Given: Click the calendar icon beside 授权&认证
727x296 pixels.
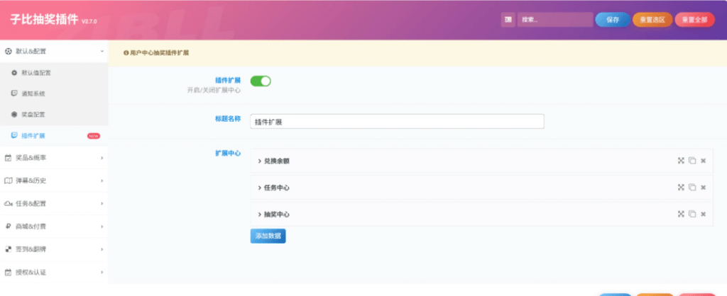Looking at the screenshot, I should click(8, 273).
